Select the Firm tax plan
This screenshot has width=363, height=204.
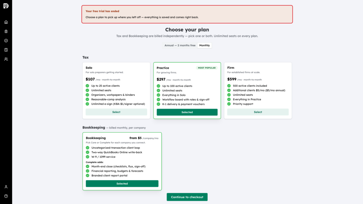tap(258, 112)
